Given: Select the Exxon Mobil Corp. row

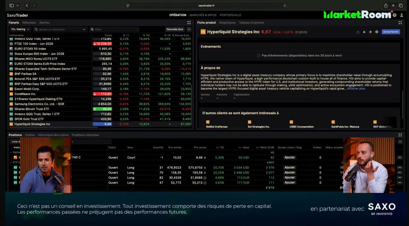Looking at the screenshot, I should pos(101,89).
